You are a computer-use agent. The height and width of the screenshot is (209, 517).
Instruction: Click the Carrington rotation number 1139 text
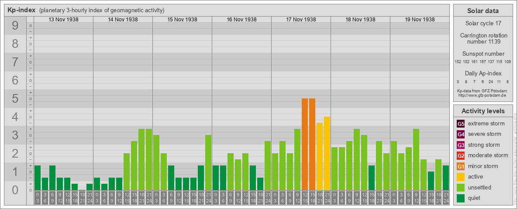(483, 38)
